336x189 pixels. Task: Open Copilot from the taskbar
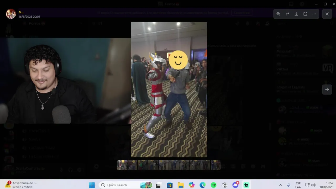[192, 185]
